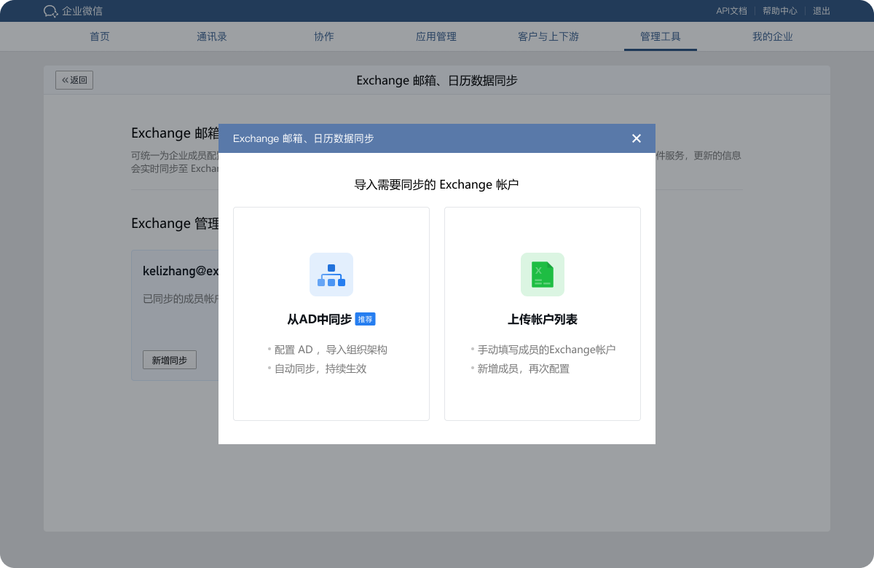Click the 推荐 badge next to AD sync
The width and height of the screenshot is (874, 568).
(x=366, y=319)
